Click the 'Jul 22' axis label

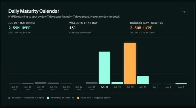(x=28, y=87)
